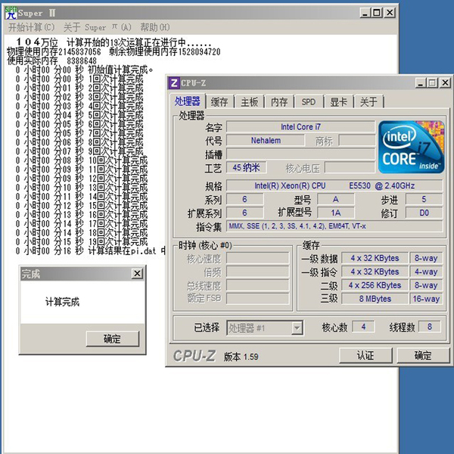Click the 使用实际内存 8388648 line
This screenshot has width=454, height=454.
[x=51, y=61]
